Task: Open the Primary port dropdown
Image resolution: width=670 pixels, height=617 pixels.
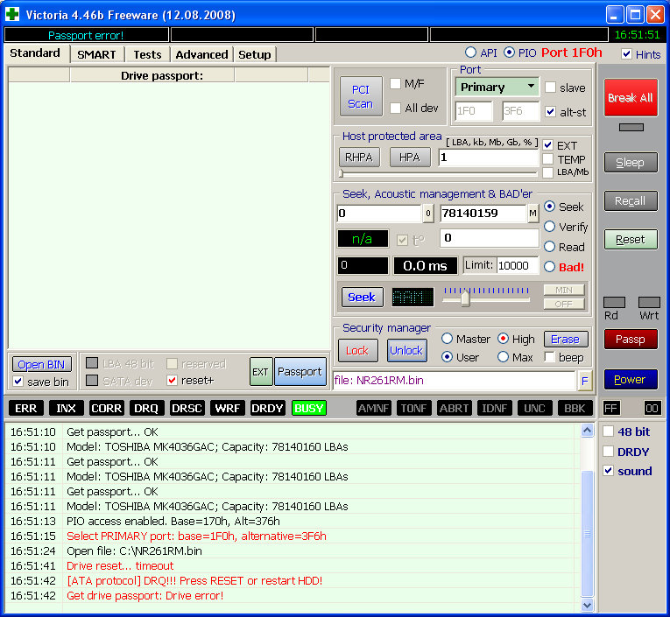Action: [x=496, y=88]
